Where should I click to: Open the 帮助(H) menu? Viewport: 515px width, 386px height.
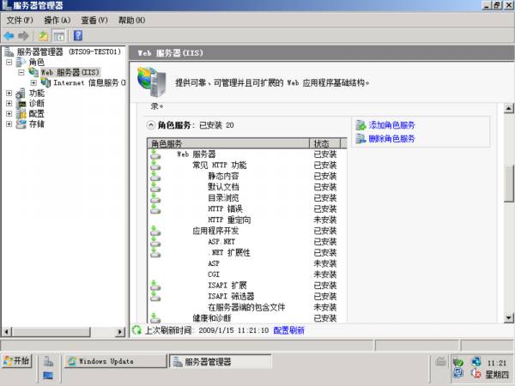tap(131, 21)
